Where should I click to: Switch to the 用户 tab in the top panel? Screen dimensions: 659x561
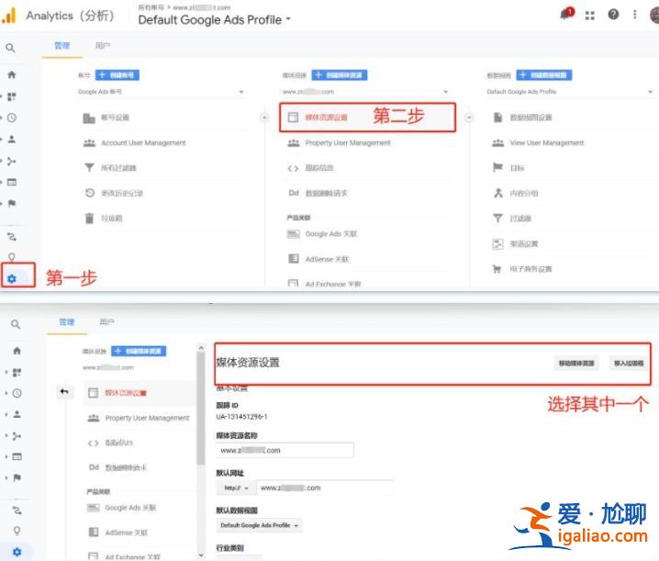(103, 46)
